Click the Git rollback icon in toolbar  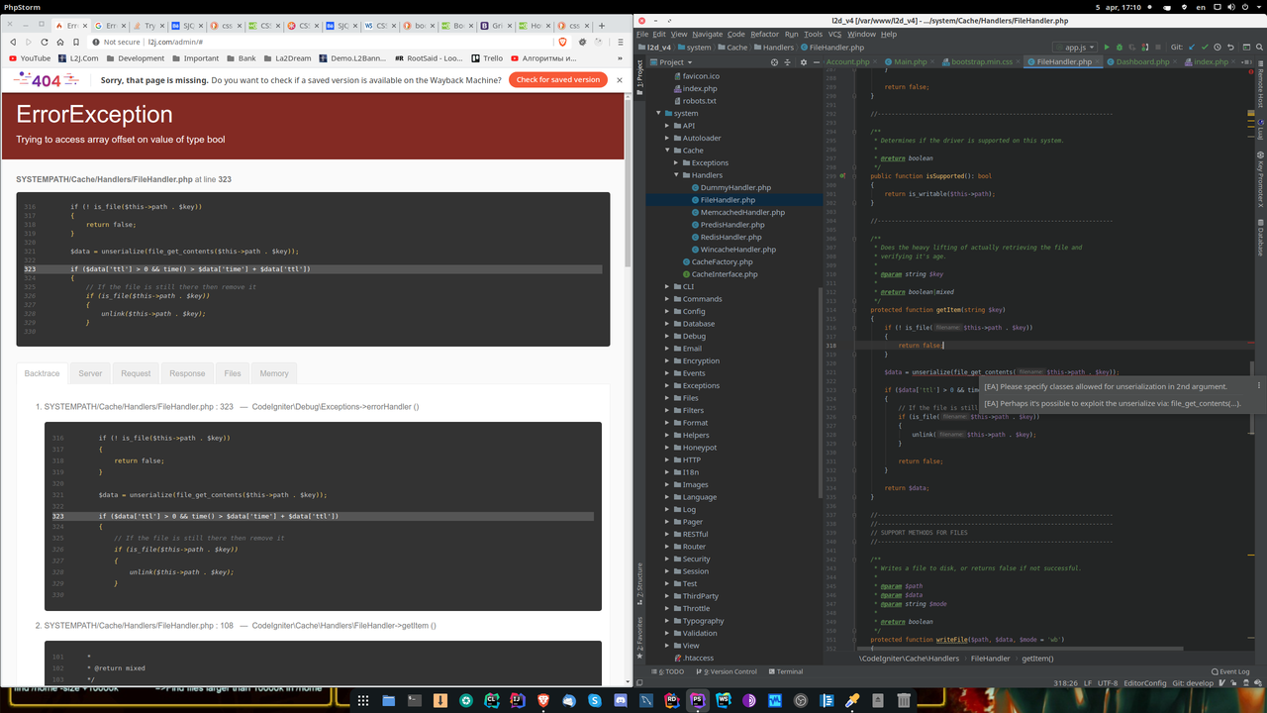pos(1230,47)
